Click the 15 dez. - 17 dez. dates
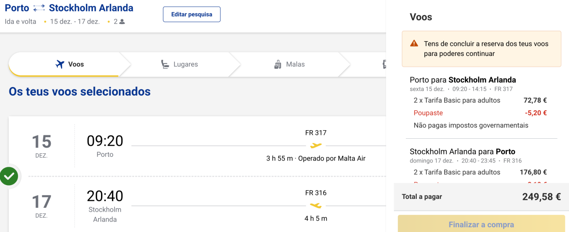569x232 pixels. tap(75, 22)
